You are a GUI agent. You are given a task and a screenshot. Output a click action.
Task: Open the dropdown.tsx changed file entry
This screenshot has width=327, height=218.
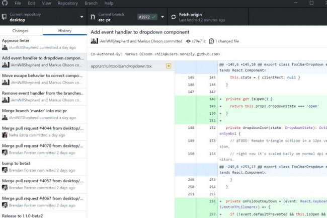(131, 66)
